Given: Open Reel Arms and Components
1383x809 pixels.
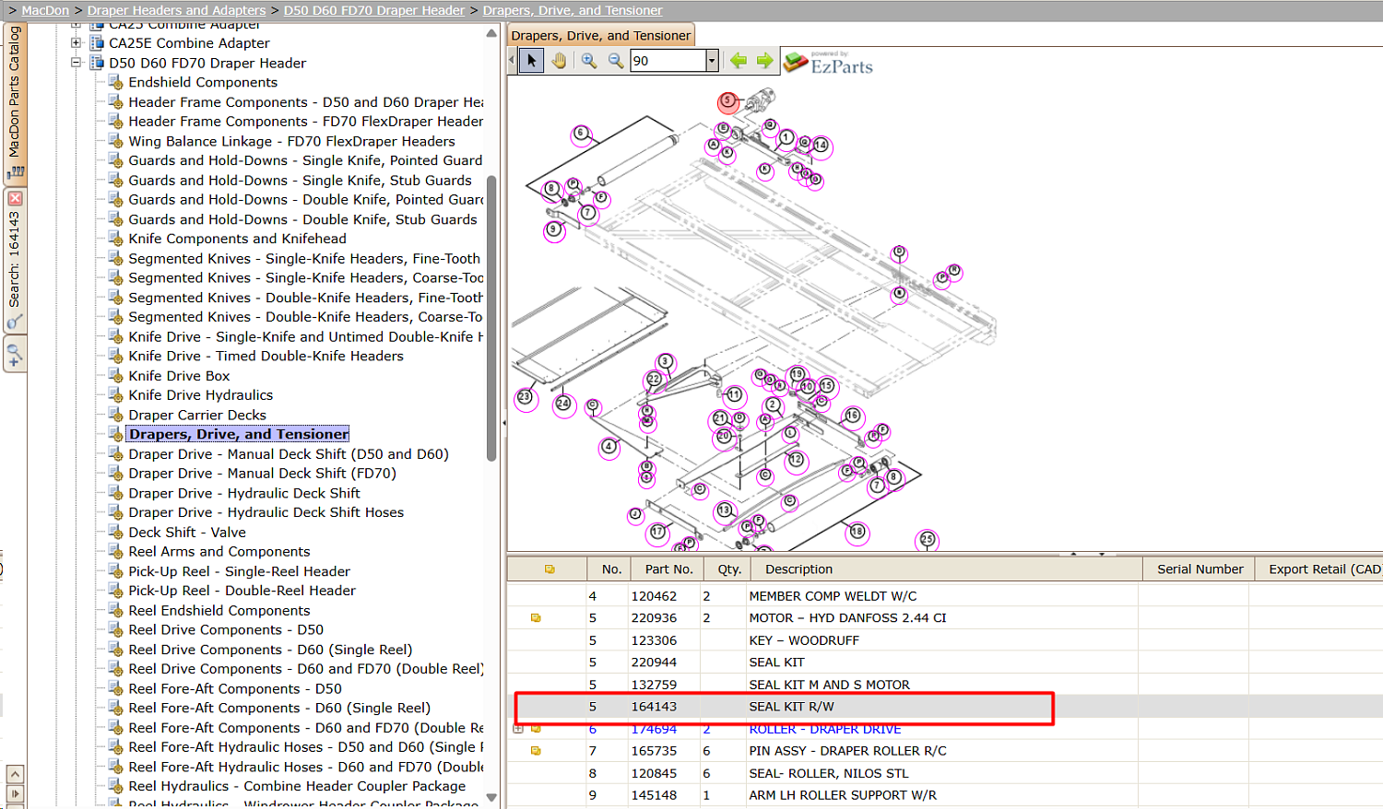Looking at the screenshot, I should pos(219,551).
